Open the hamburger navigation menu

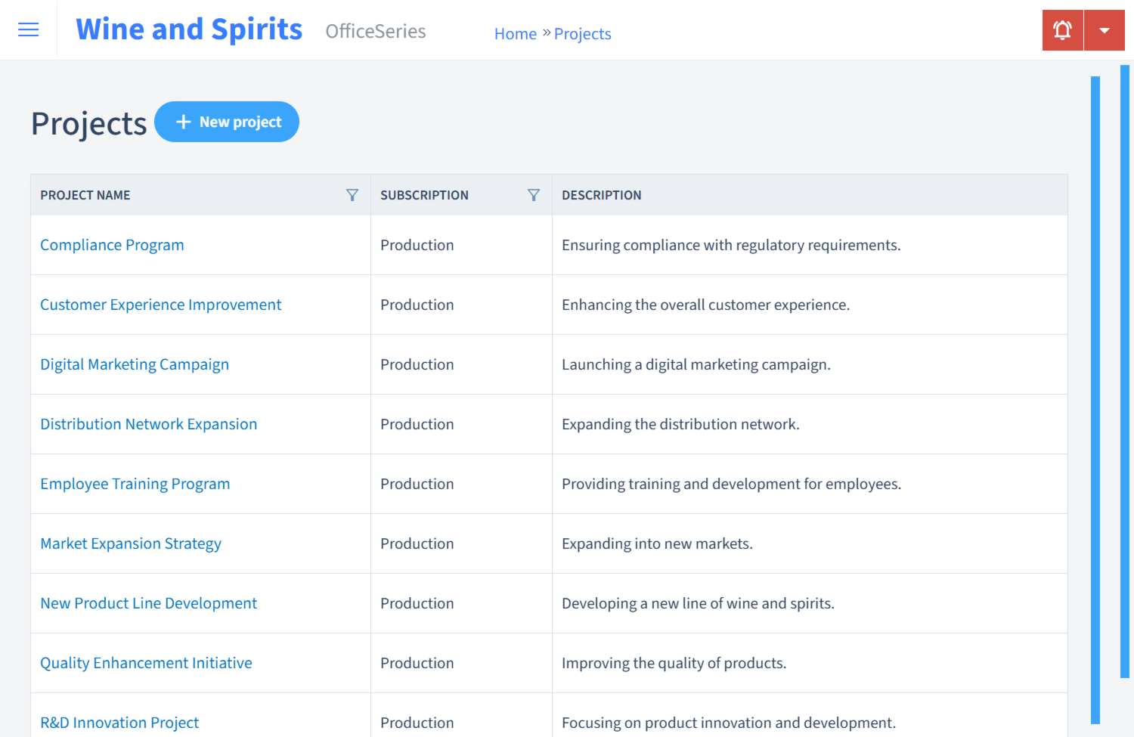pos(28,29)
